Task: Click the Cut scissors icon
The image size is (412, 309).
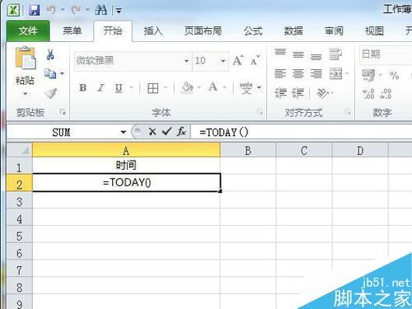Action: pos(50,54)
